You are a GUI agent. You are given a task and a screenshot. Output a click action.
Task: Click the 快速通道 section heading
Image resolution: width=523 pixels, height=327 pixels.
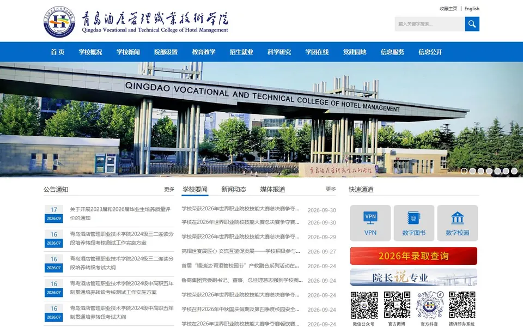pos(361,190)
